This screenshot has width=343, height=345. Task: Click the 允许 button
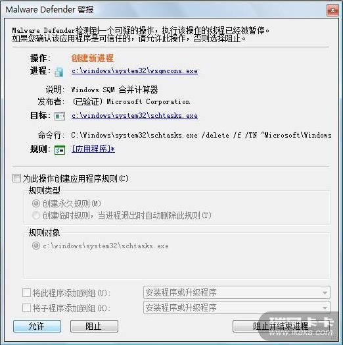click(x=37, y=326)
